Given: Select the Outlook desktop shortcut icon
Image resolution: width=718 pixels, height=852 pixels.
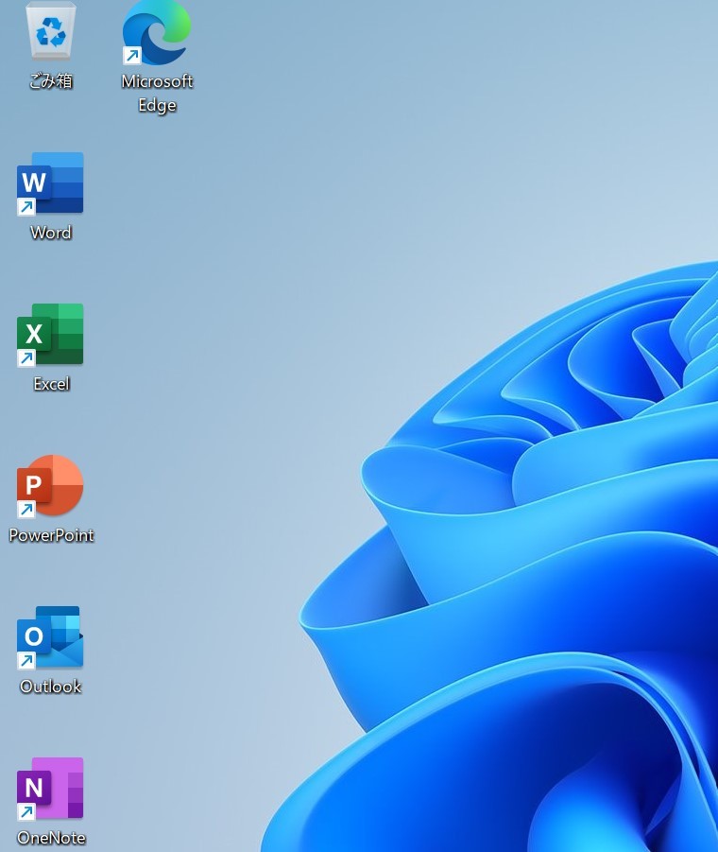Looking at the screenshot, I should (x=50, y=637).
